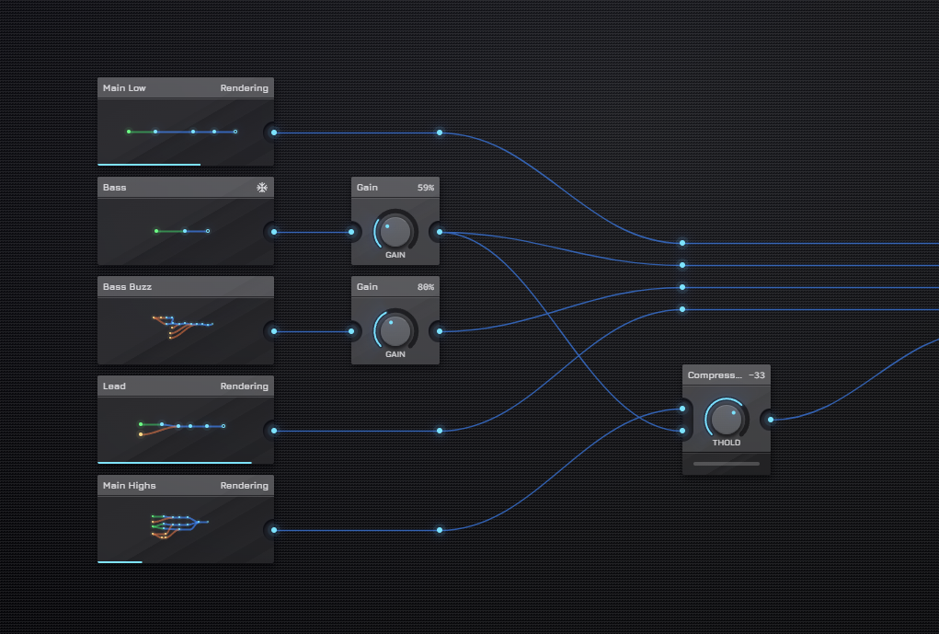This screenshot has width=939, height=634.
Task: Click the Main Low output port
Action: [273, 133]
